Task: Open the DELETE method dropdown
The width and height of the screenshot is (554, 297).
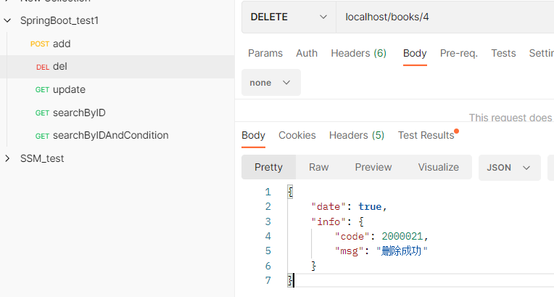Action: pos(288,17)
